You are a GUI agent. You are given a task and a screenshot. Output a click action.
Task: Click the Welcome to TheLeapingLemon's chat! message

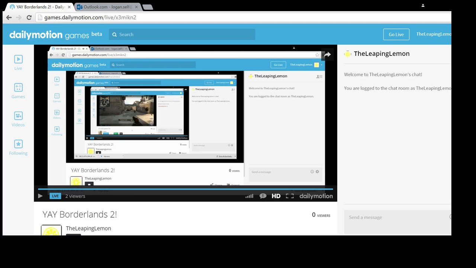tap(383, 74)
